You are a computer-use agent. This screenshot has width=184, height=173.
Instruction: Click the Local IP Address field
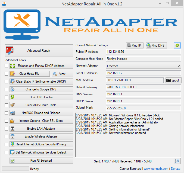(x=144, y=73)
